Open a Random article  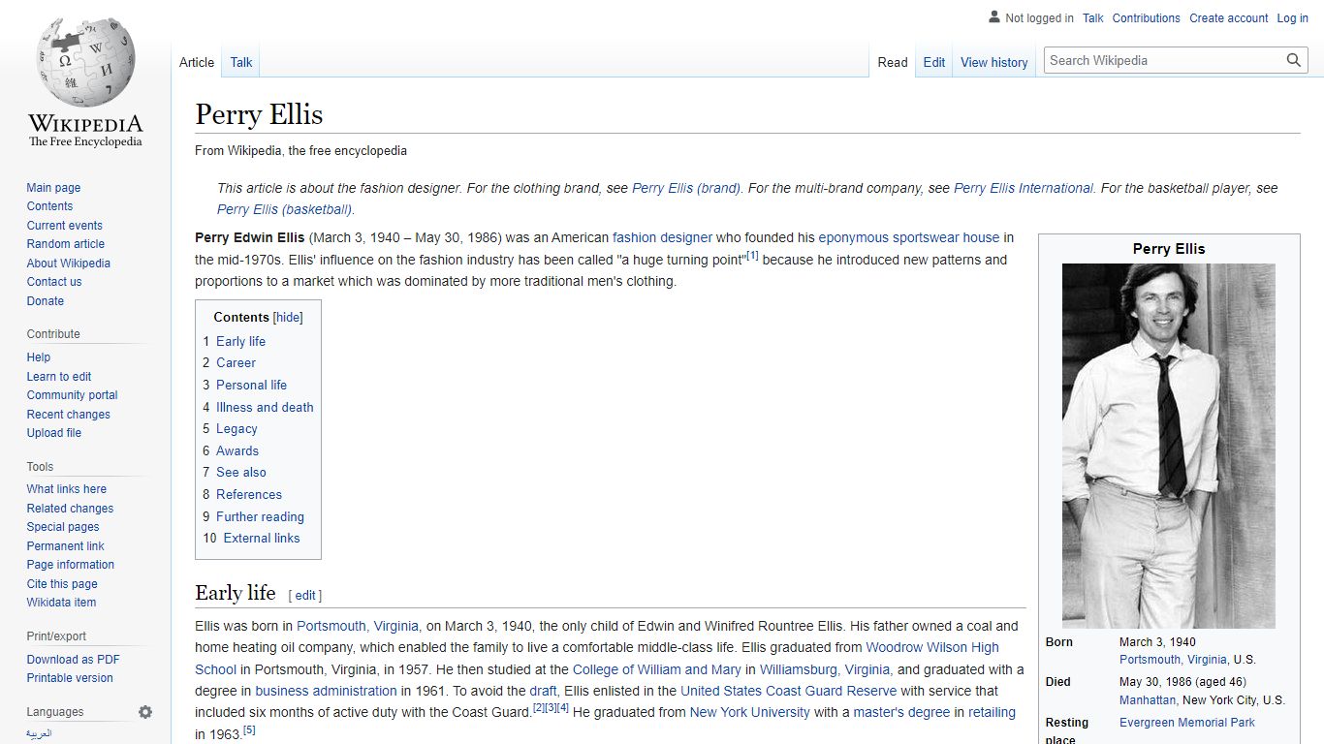click(65, 244)
